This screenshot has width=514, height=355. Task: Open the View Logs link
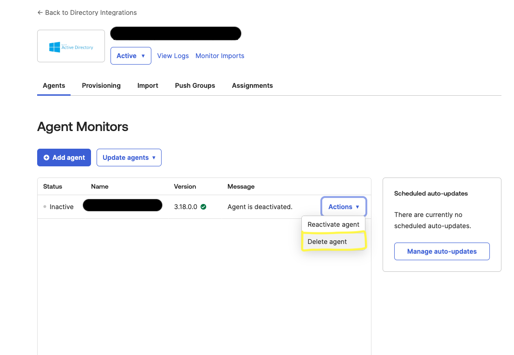point(173,56)
